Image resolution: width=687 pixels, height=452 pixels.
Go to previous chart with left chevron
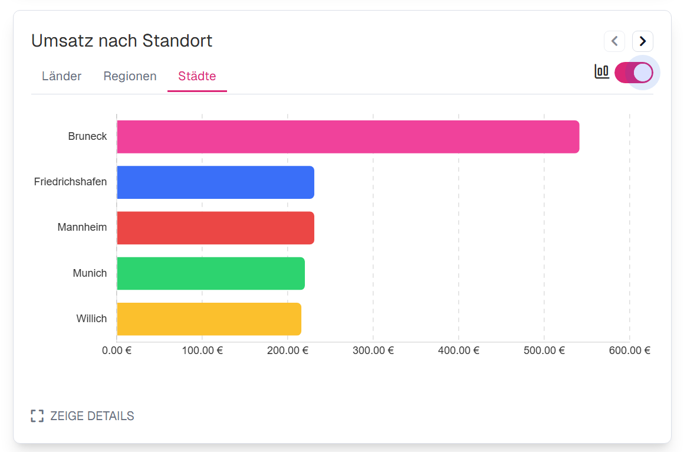tap(614, 41)
